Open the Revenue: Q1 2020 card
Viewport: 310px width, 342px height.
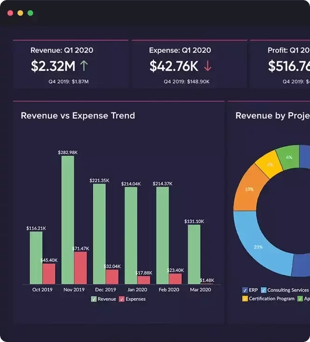click(70, 64)
